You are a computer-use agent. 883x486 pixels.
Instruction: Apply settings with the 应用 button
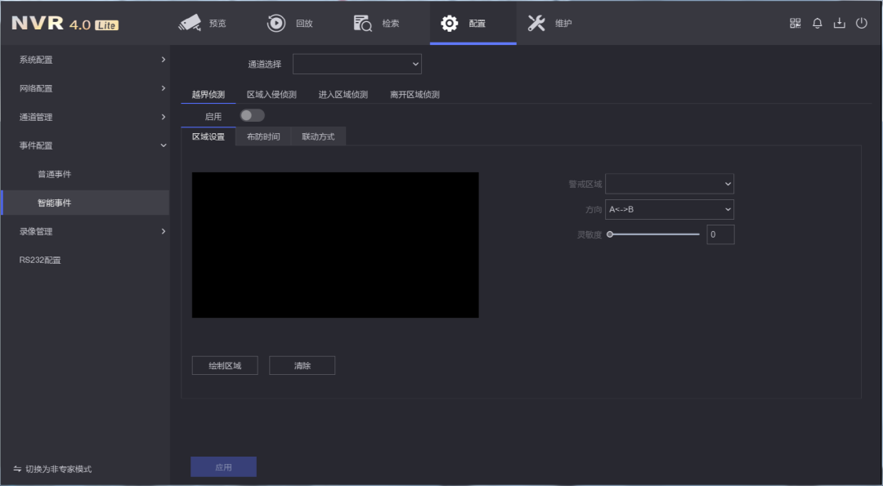(x=223, y=466)
